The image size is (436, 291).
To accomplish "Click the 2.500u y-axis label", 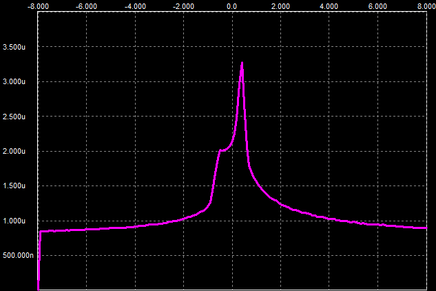I will click(14, 117).
